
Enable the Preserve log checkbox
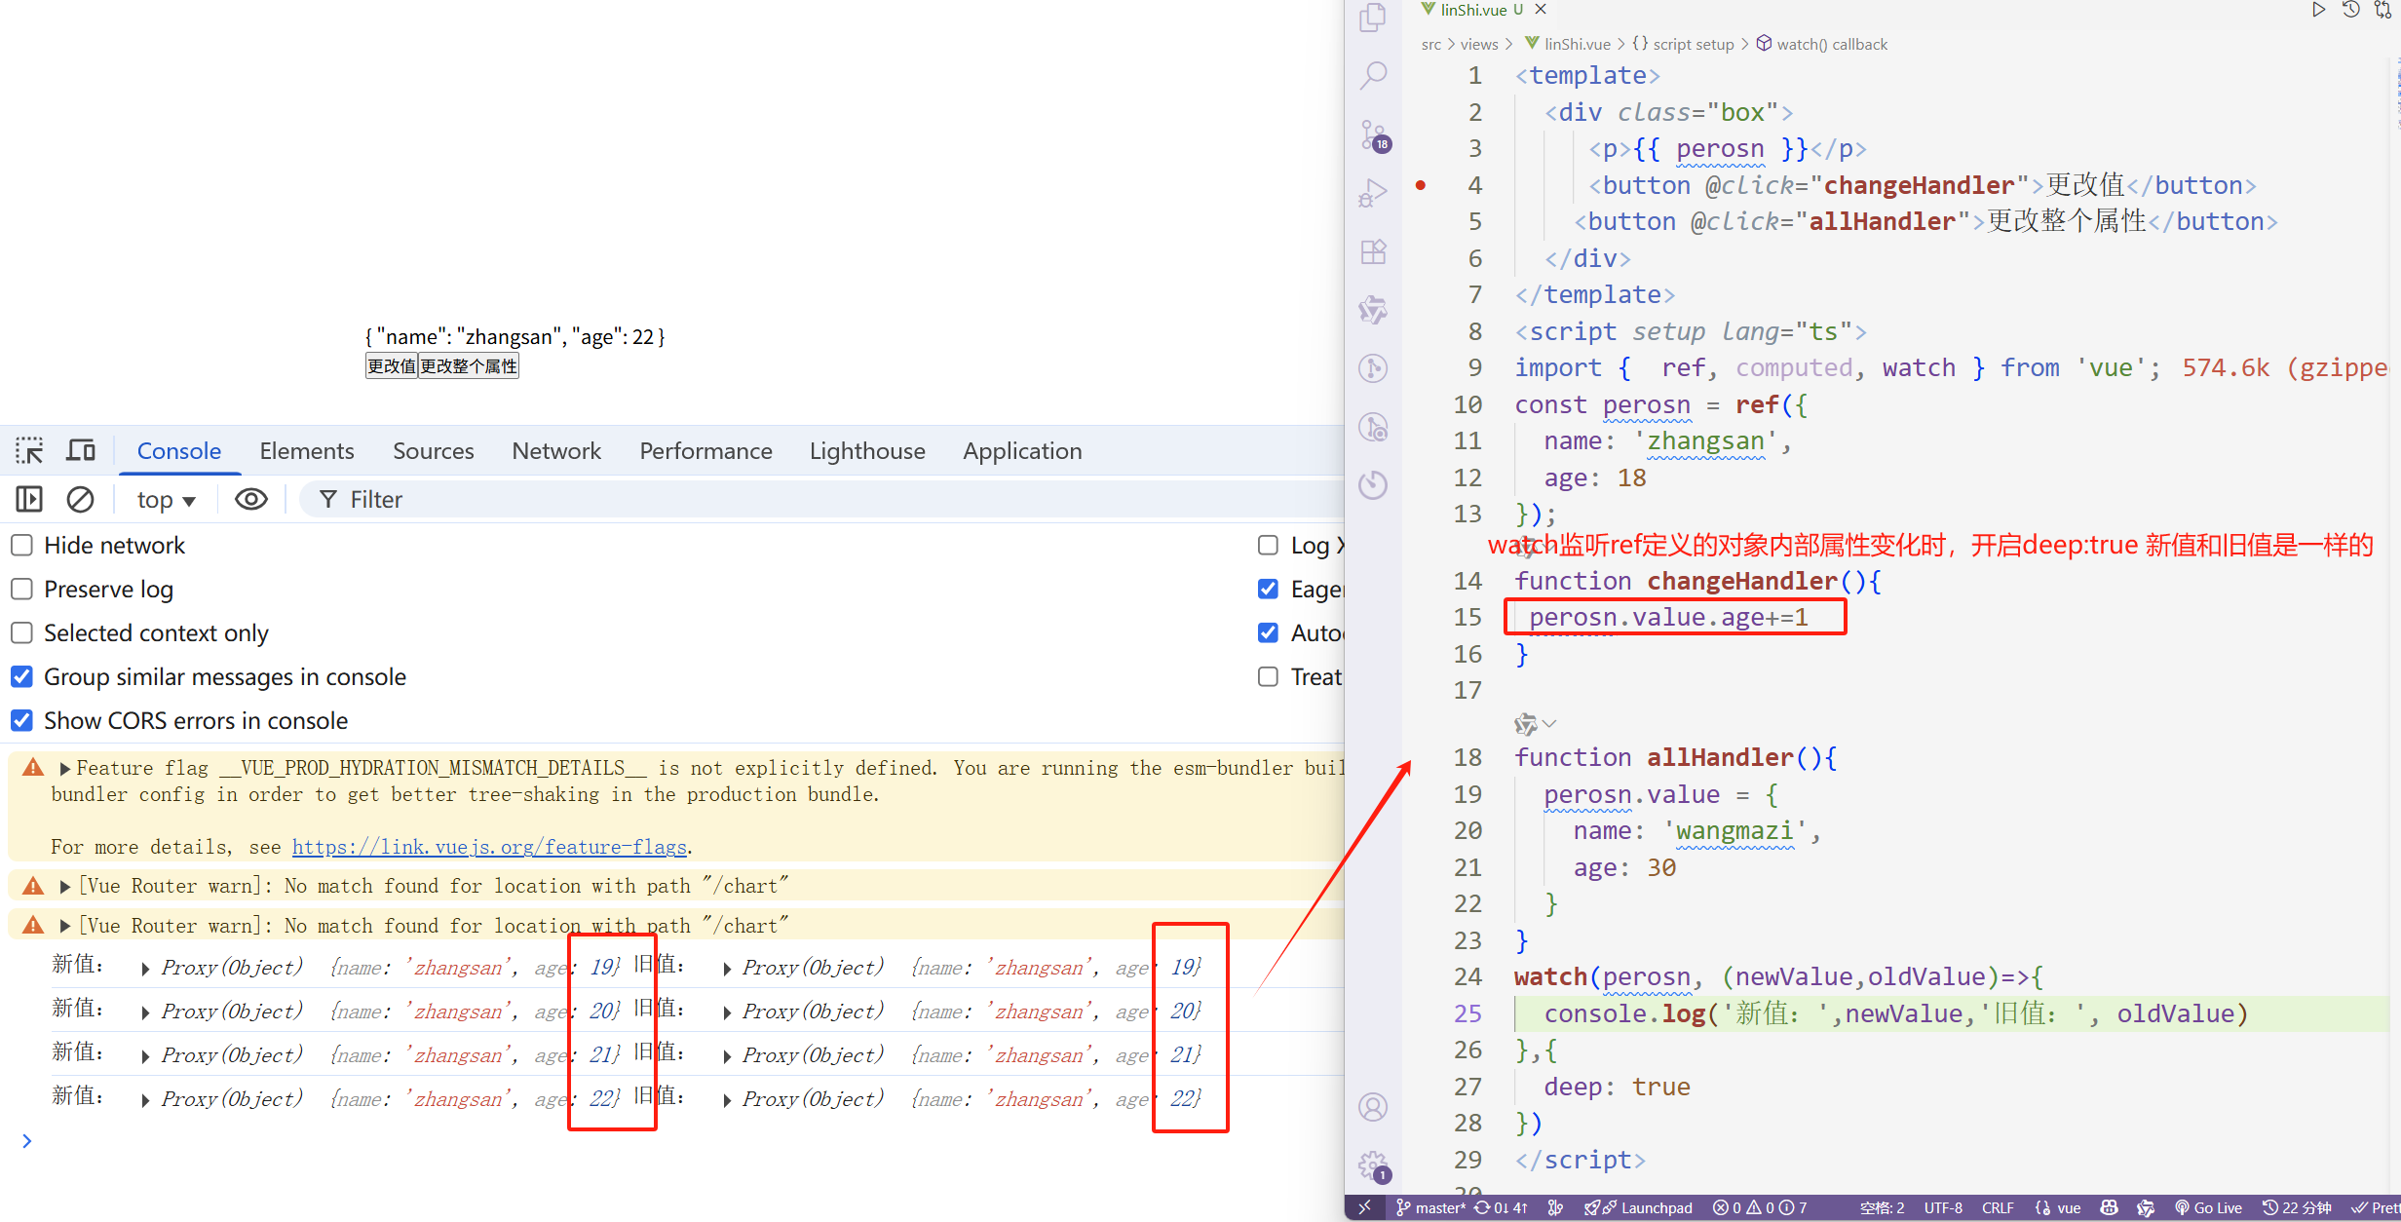point(22,589)
